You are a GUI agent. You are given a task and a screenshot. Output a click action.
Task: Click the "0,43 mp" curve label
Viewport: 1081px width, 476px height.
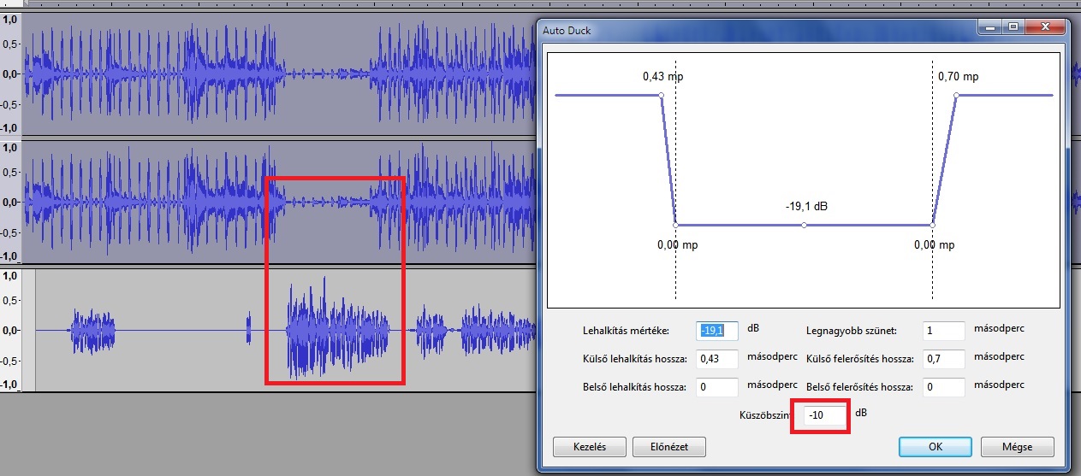(x=662, y=76)
